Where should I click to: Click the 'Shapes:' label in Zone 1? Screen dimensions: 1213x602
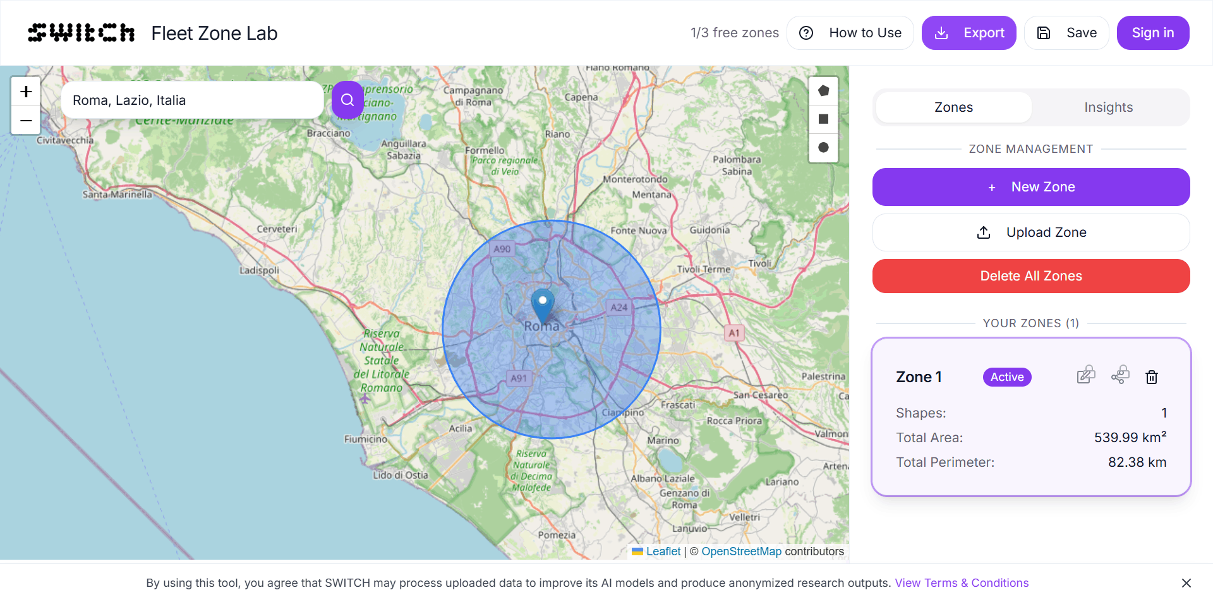pos(920,413)
